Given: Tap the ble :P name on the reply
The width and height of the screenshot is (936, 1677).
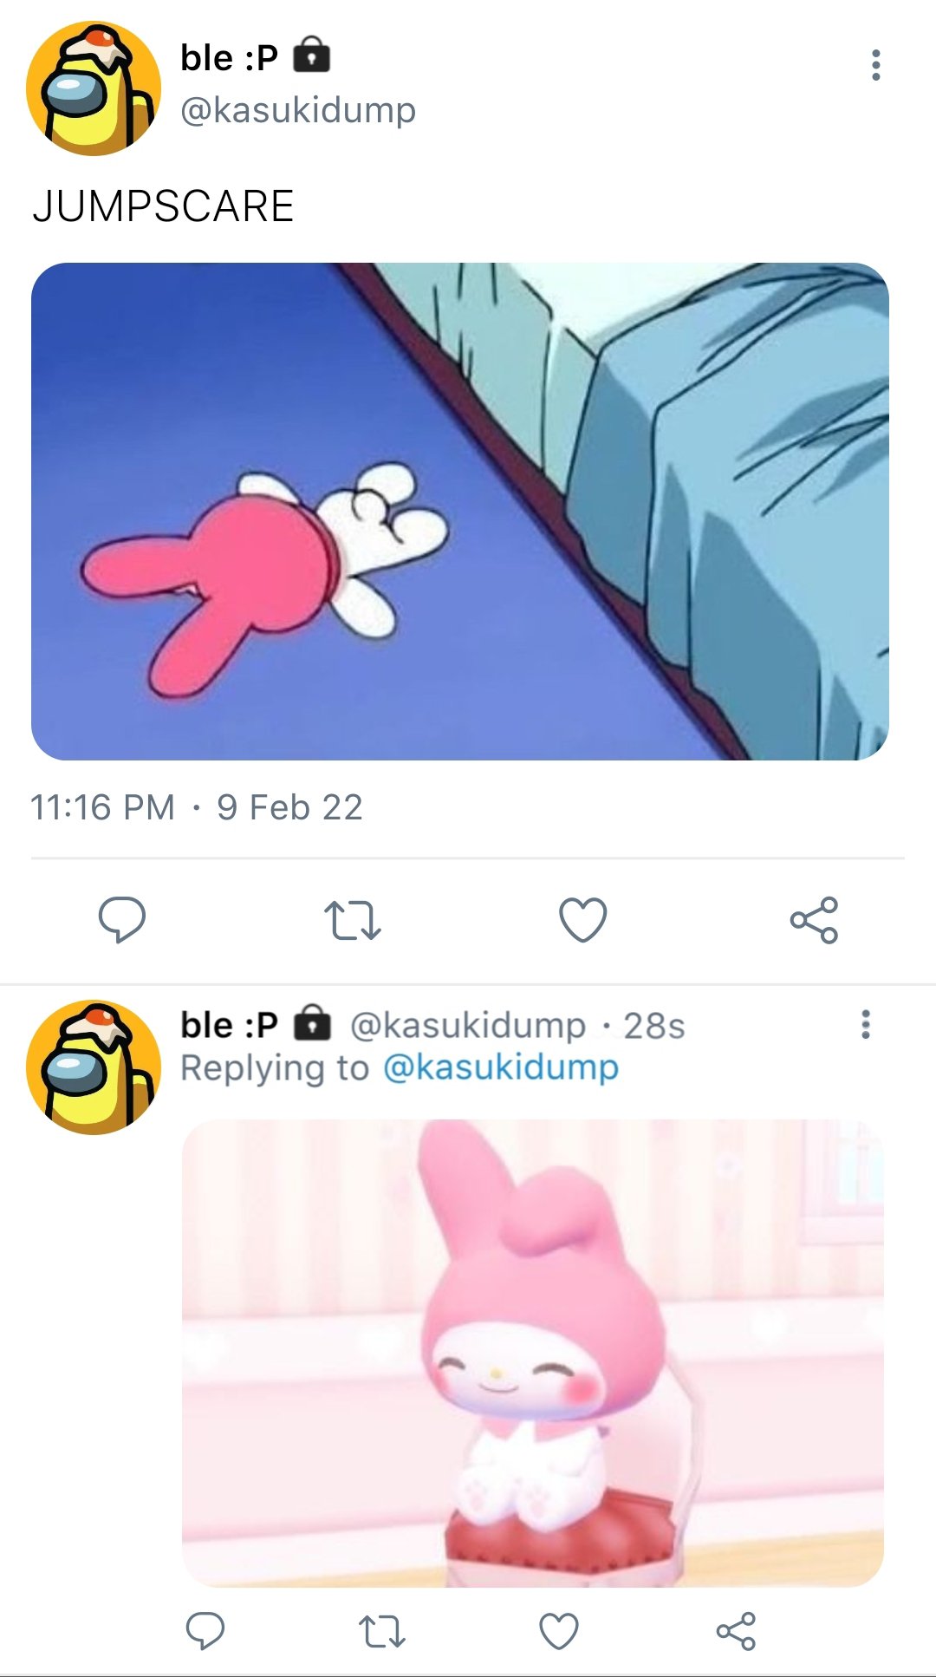Looking at the screenshot, I should [x=229, y=1024].
